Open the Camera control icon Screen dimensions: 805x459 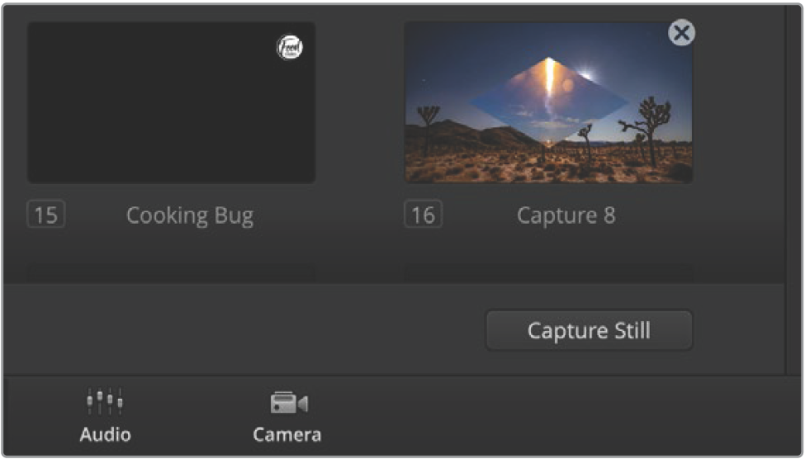[288, 403]
